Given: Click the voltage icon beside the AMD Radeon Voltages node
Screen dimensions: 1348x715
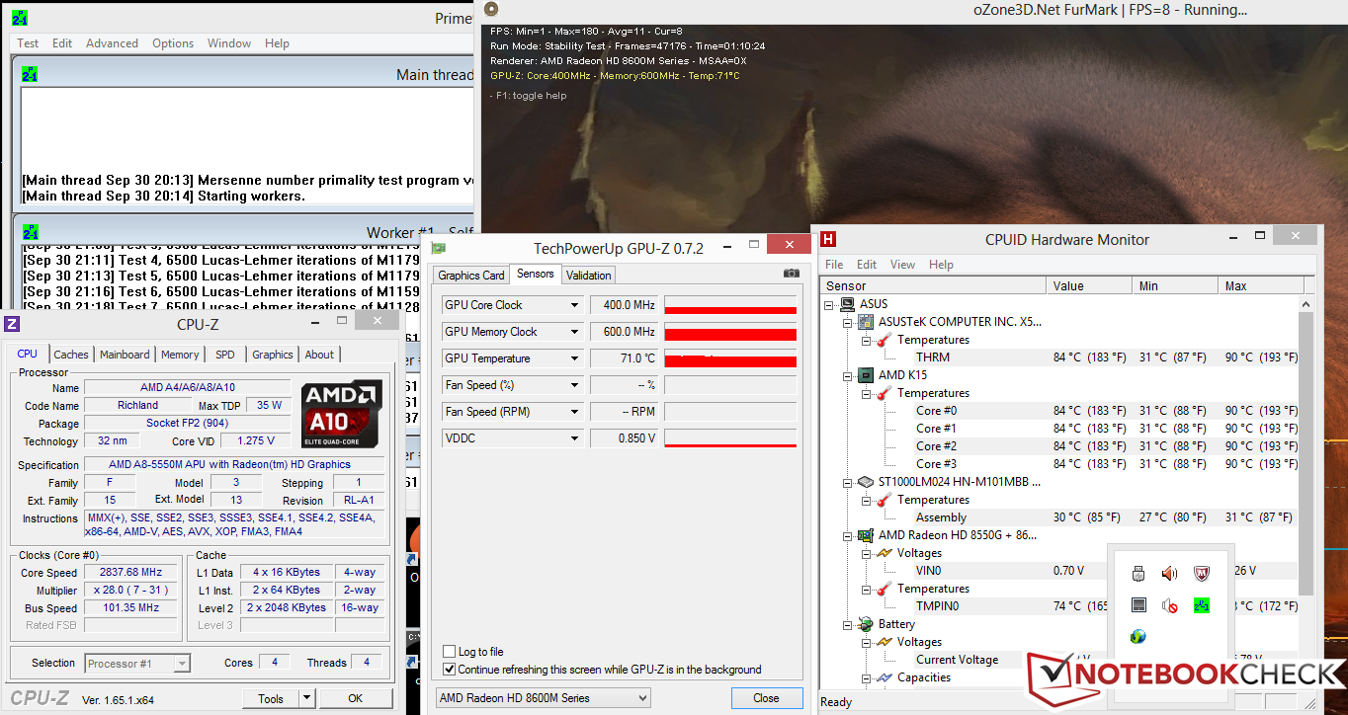Looking at the screenshot, I should click(x=885, y=553).
